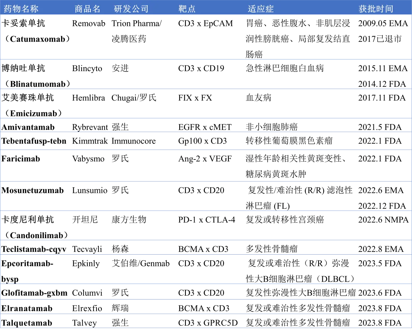Select the PD-1 x CTLA-4 target
Image resolution: width=412 pixels, height=333 pixels.
tap(206, 220)
